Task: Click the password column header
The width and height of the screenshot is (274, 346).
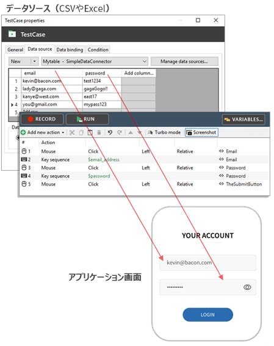Action: 102,73
